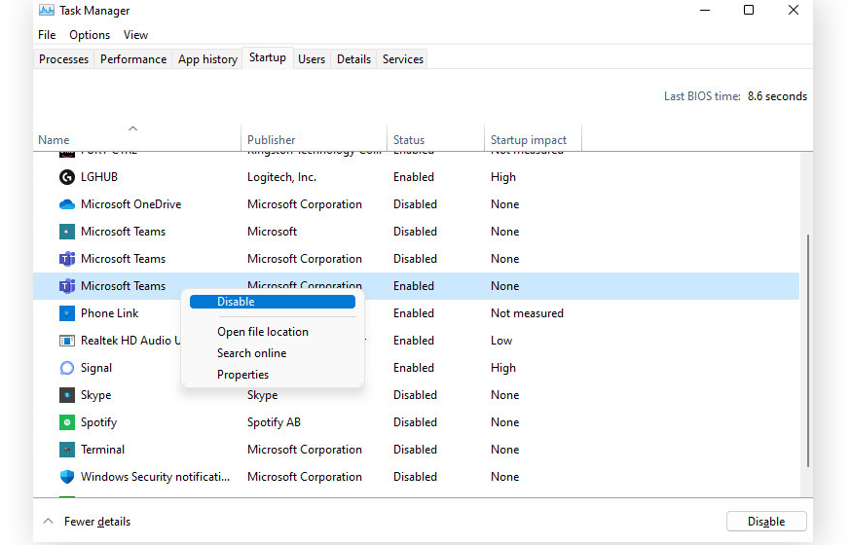Switch to the Services tab

click(403, 59)
